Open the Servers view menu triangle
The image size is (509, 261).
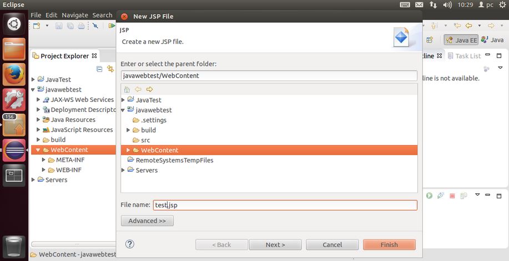(x=477, y=195)
